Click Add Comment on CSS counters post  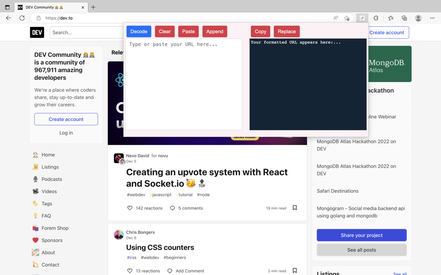click(186, 271)
